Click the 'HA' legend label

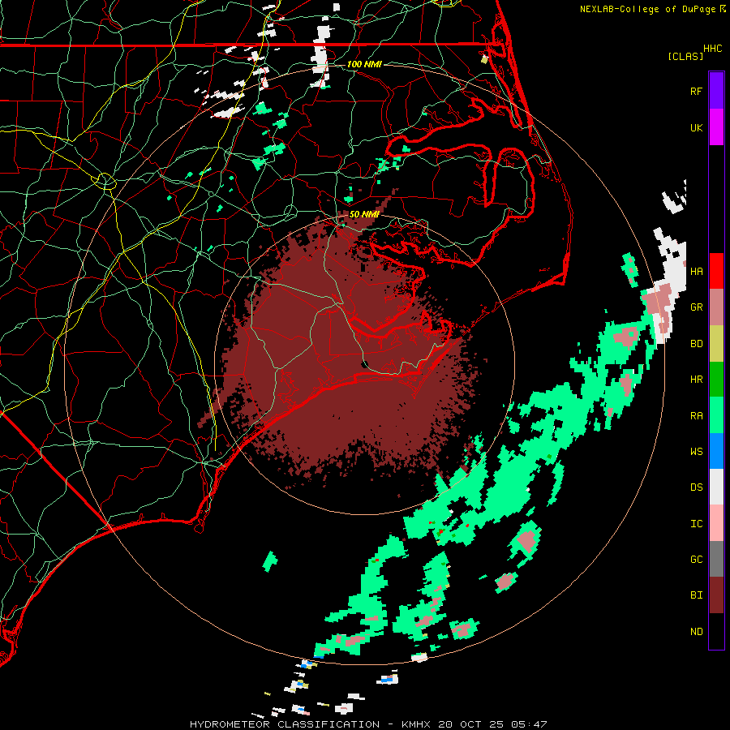696,271
